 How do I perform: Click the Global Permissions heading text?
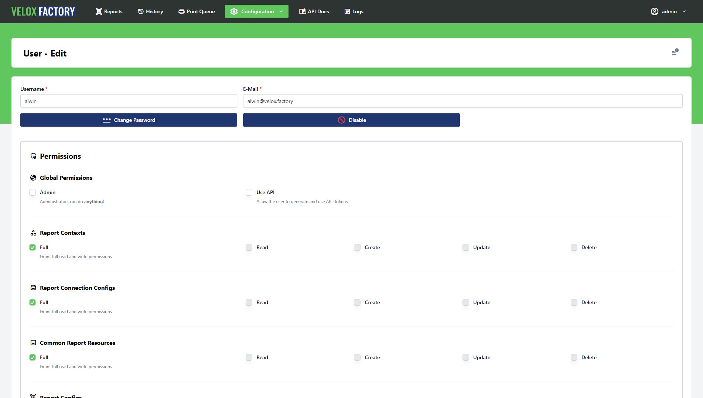(66, 178)
